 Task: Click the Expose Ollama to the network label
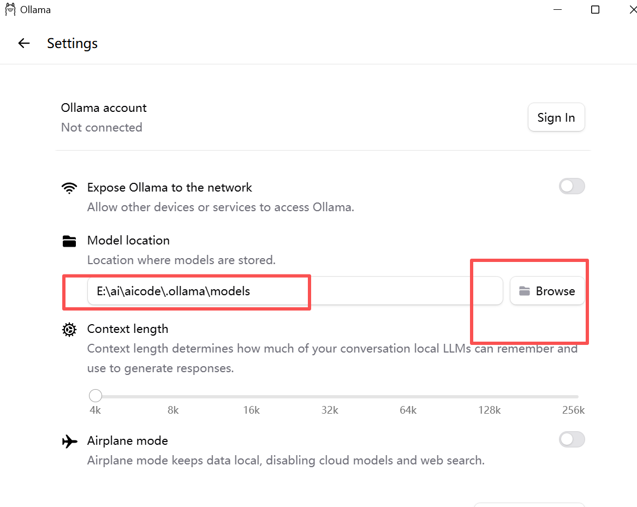tap(169, 187)
